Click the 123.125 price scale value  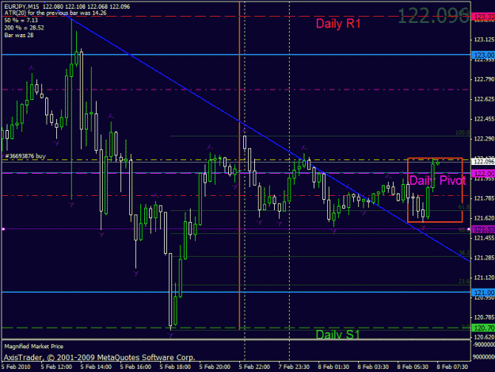[x=484, y=40]
